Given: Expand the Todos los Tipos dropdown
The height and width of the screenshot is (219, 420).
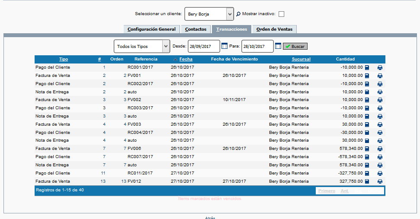Looking at the screenshot, I should pos(142,46).
